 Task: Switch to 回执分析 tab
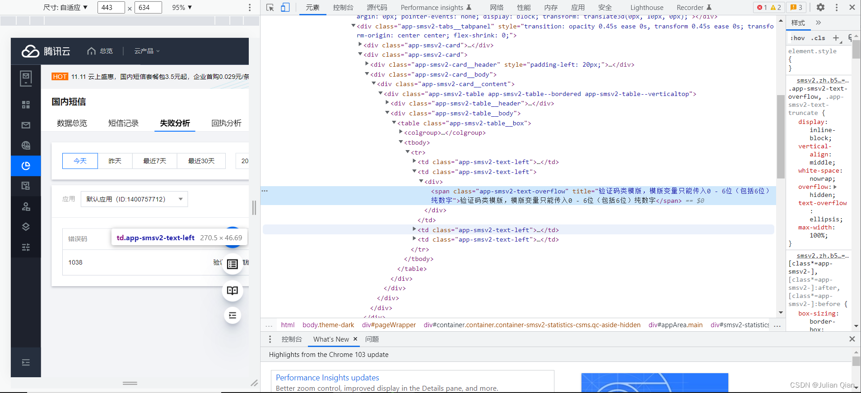coord(226,123)
